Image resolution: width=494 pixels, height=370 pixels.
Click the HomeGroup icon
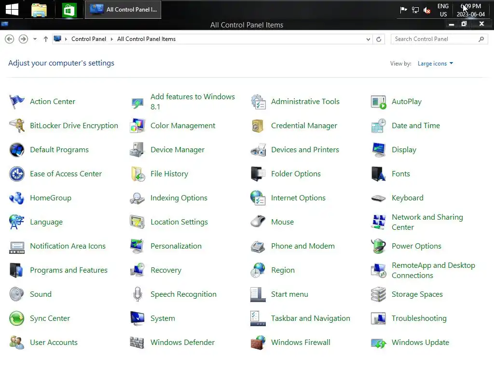click(x=17, y=198)
